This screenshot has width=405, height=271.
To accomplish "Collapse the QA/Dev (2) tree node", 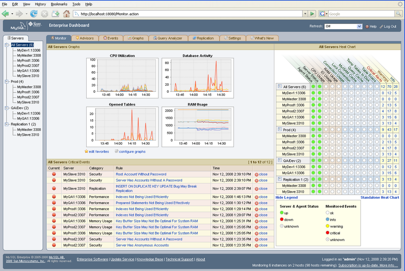I will [x=7, y=108].
